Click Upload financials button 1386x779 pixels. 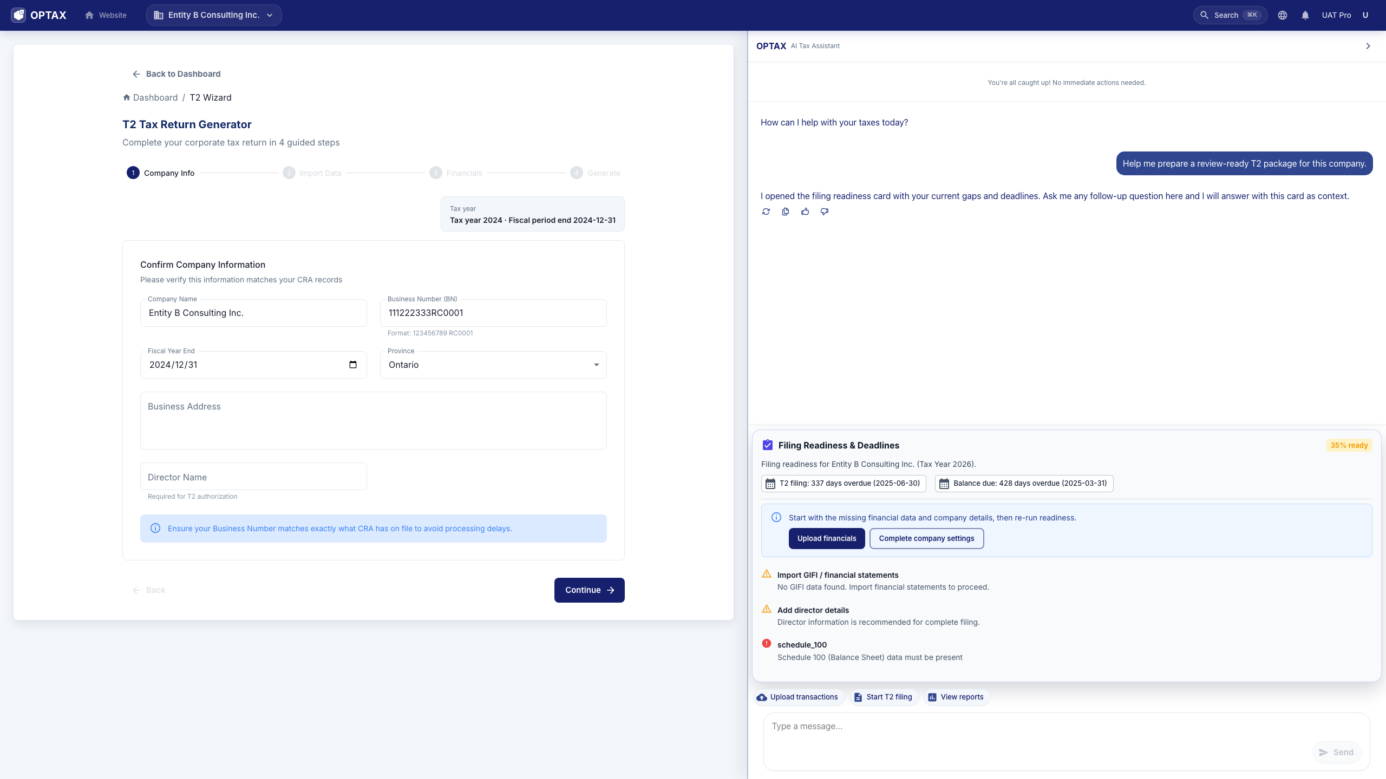click(827, 538)
